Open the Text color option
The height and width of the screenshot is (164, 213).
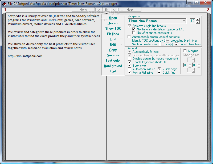113,61
